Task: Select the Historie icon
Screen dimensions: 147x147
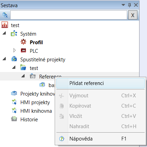Action: coord(14,119)
